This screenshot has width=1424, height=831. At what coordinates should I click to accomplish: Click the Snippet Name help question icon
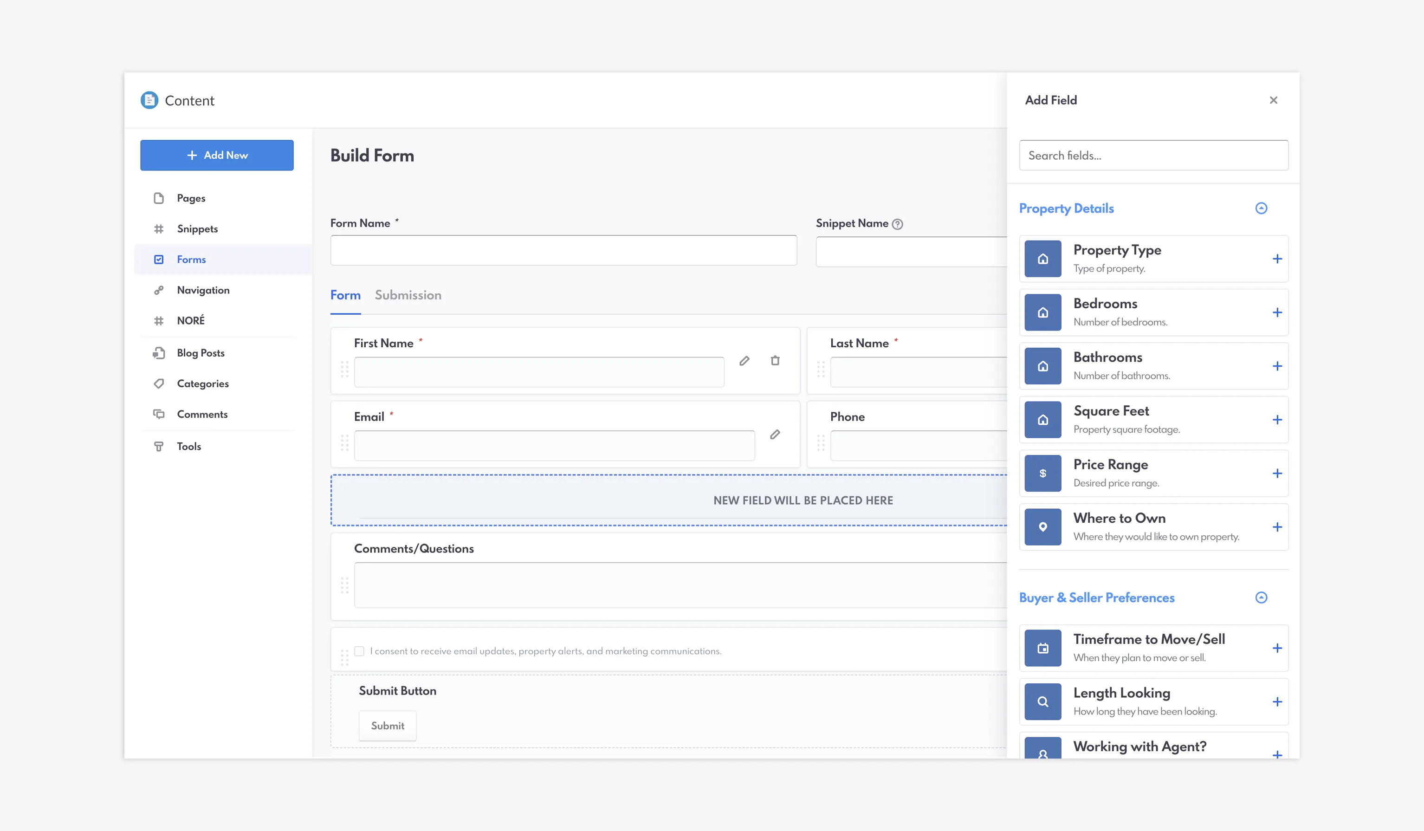[x=897, y=224]
